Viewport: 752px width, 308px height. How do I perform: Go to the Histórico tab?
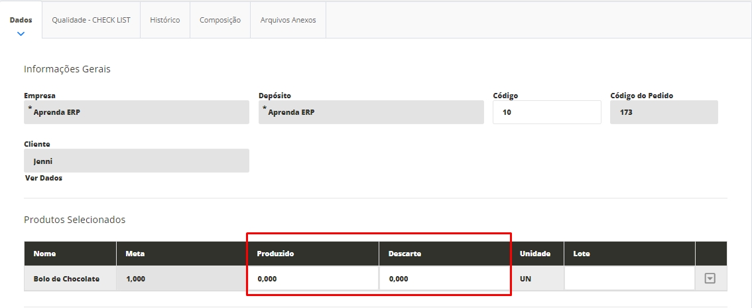(164, 20)
